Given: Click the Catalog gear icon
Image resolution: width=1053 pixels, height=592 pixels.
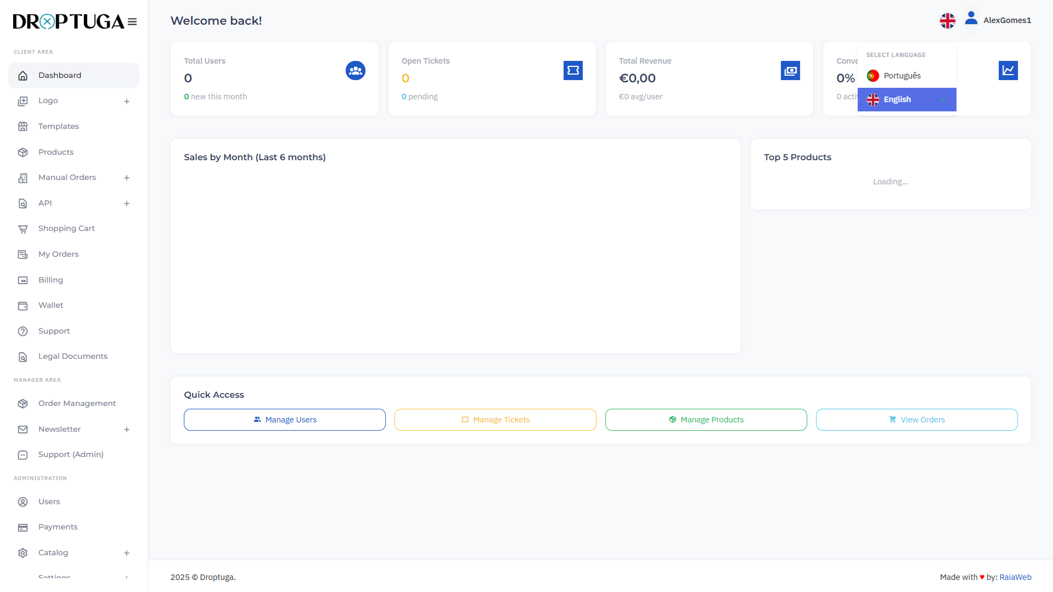Looking at the screenshot, I should (22, 553).
